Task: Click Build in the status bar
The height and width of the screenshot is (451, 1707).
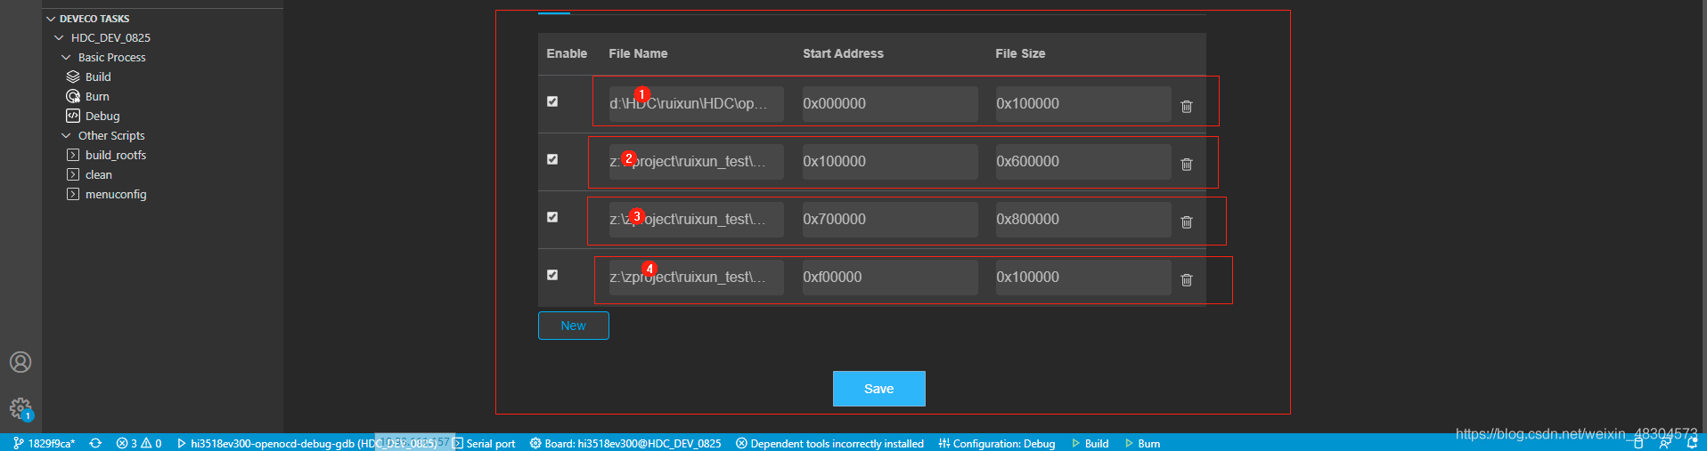Action: [x=1090, y=443]
